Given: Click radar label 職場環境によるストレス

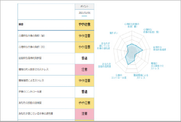Looking at the screenshot, I should 141,76.
